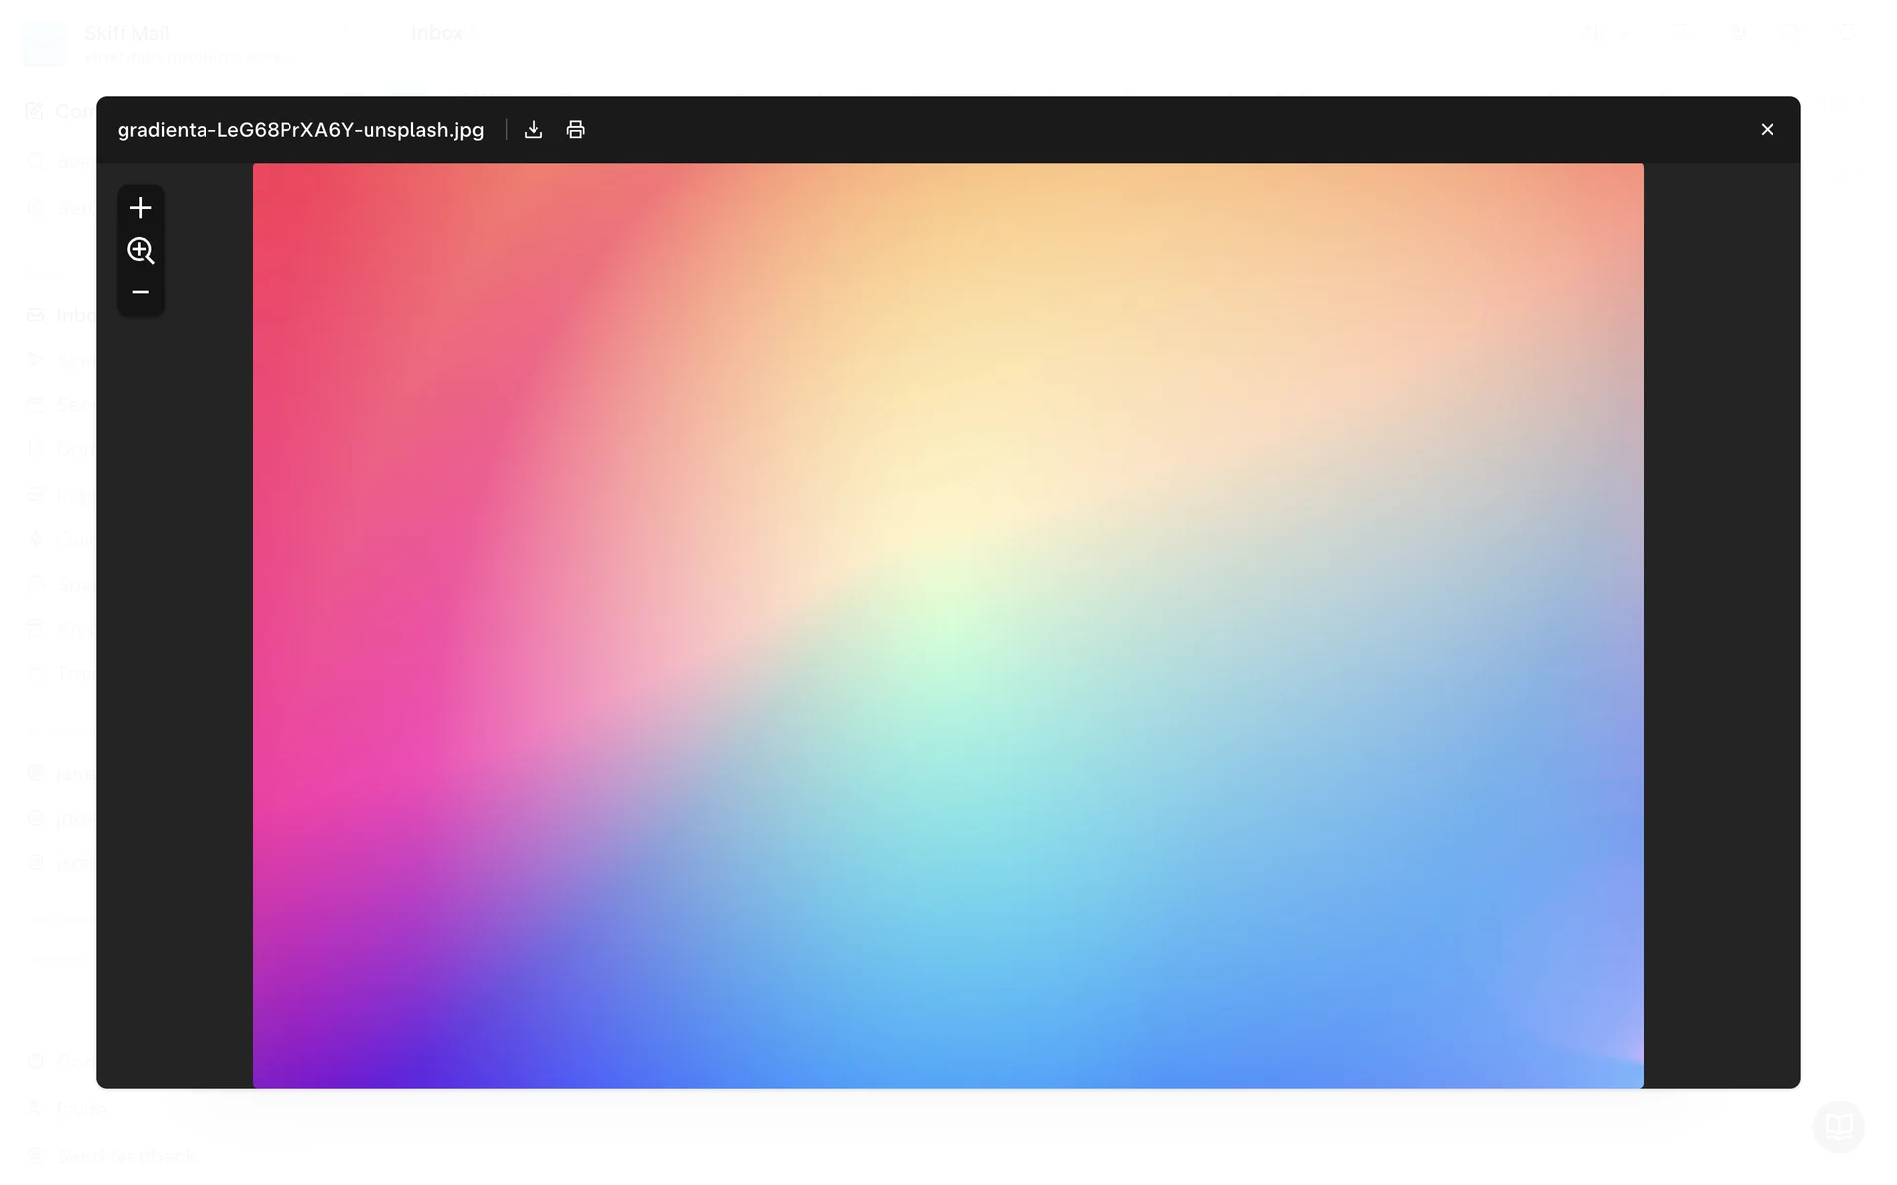Download the gradienta jpg attachment
Viewport: 1897px width, 1185px height.
534,130
